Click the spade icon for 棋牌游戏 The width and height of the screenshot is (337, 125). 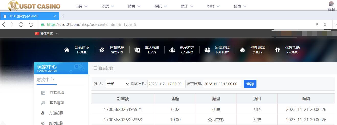(x=242, y=50)
